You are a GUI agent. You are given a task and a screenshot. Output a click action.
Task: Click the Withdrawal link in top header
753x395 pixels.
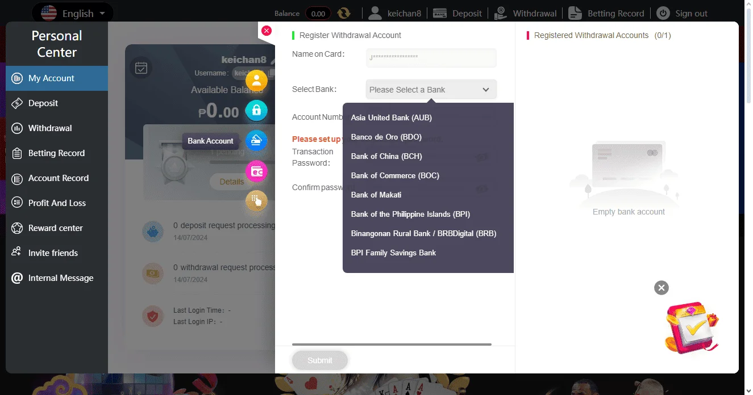535,13
